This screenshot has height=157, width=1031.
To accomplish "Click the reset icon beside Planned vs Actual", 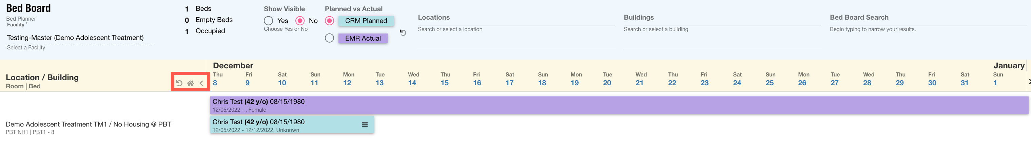I will pyautogui.click(x=403, y=33).
